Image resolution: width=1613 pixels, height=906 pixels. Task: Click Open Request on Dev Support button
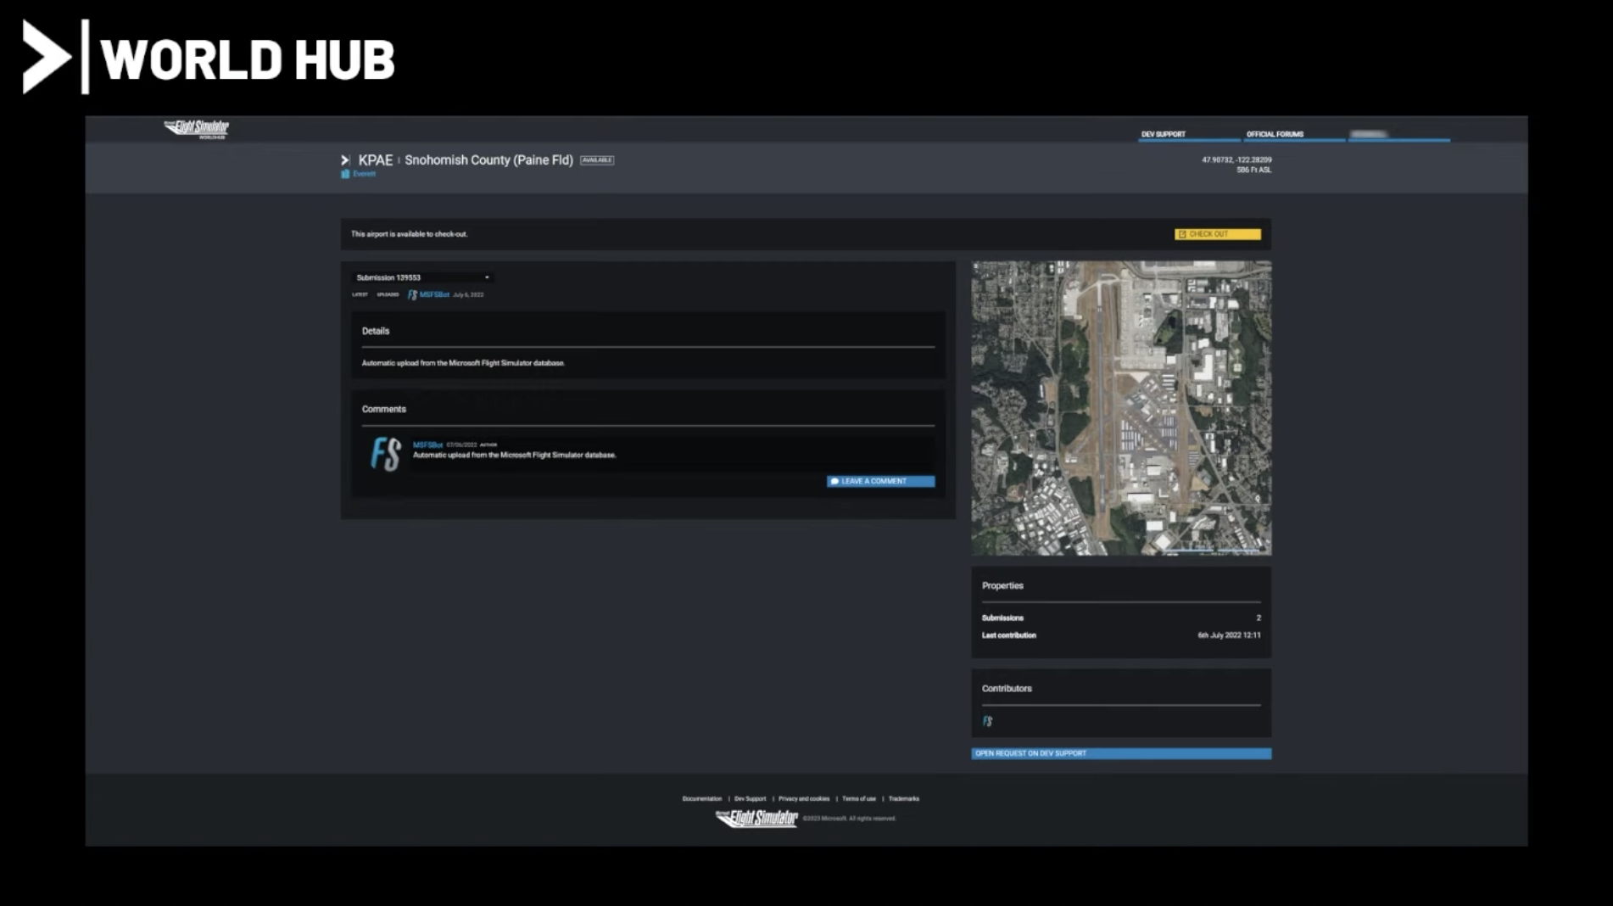pyautogui.click(x=1120, y=753)
